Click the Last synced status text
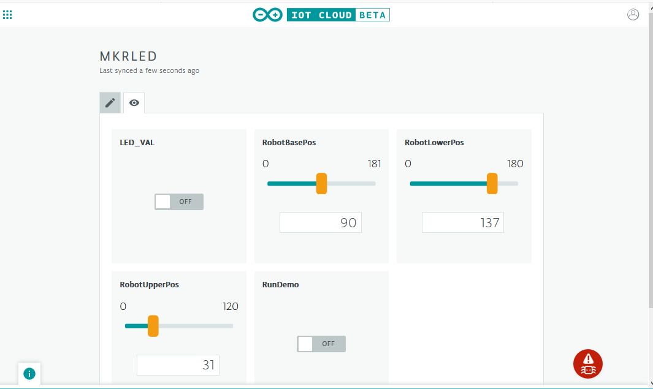Image resolution: width=653 pixels, height=389 pixels. [x=149, y=70]
